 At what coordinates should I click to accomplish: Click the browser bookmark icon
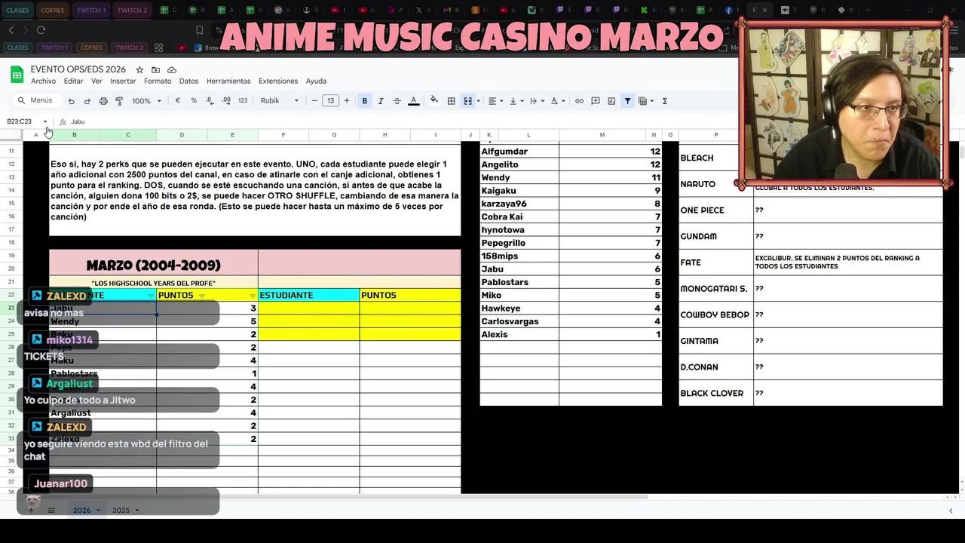click(x=199, y=30)
